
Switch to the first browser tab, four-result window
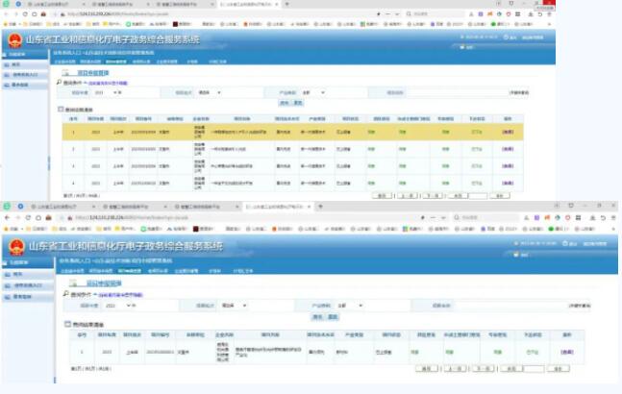55,5
